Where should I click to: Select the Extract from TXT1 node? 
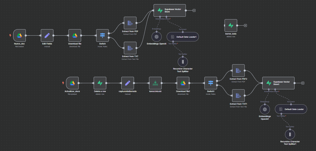238,96
